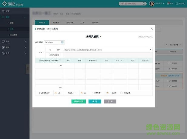Open the calendar icon in 会计期间 field
Viewport: 187px width, 139px height.
coord(62,42)
